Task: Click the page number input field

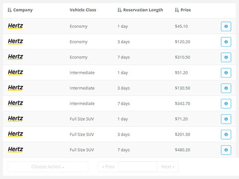Action: pos(138,167)
